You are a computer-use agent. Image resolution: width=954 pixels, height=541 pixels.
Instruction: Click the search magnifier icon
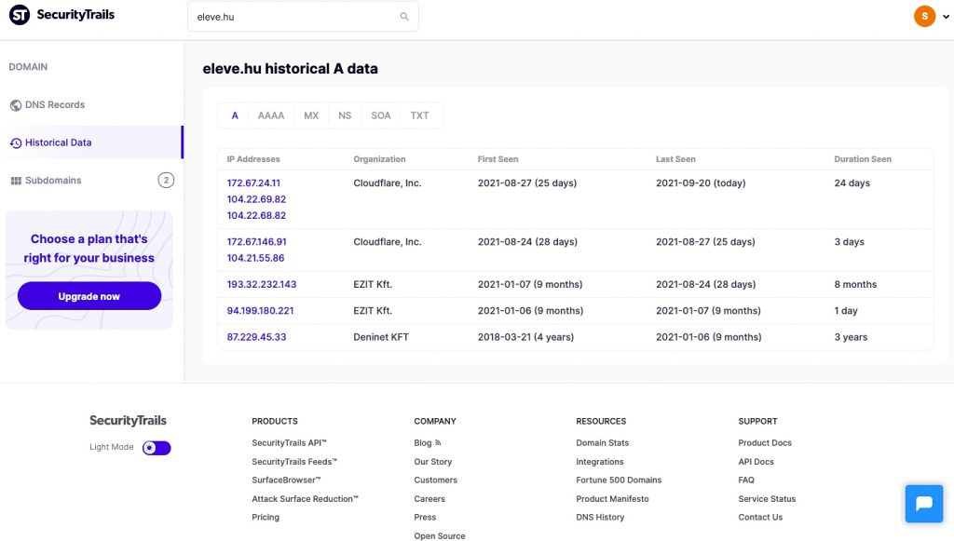(x=404, y=17)
